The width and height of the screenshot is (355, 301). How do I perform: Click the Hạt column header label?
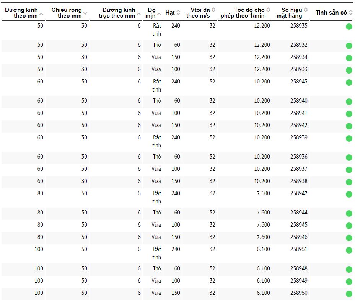pyautogui.click(x=170, y=13)
